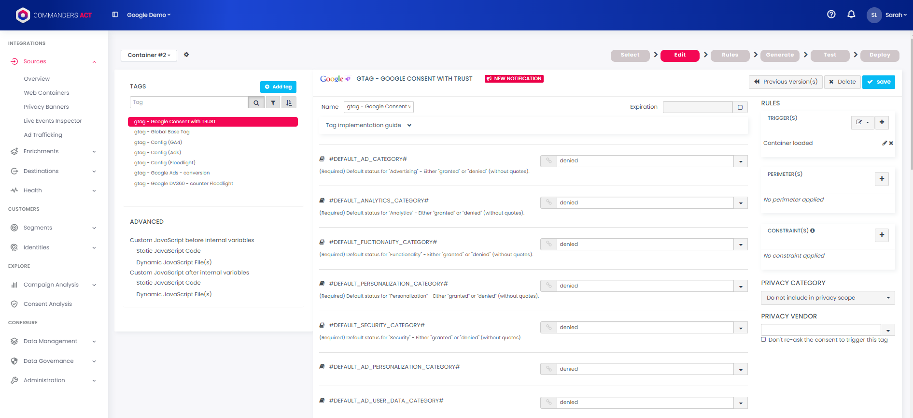
Task: Toggle the sidebar collapse icon
Action: pyautogui.click(x=115, y=15)
